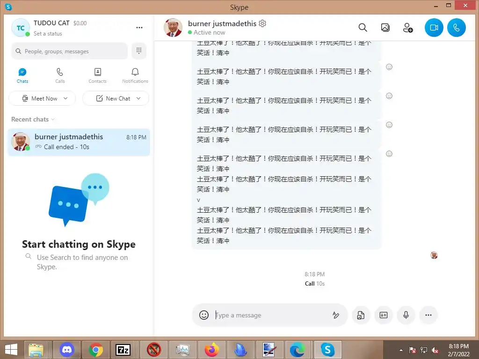
Task: Open the chat gallery icon
Action: pyautogui.click(x=385, y=28)
